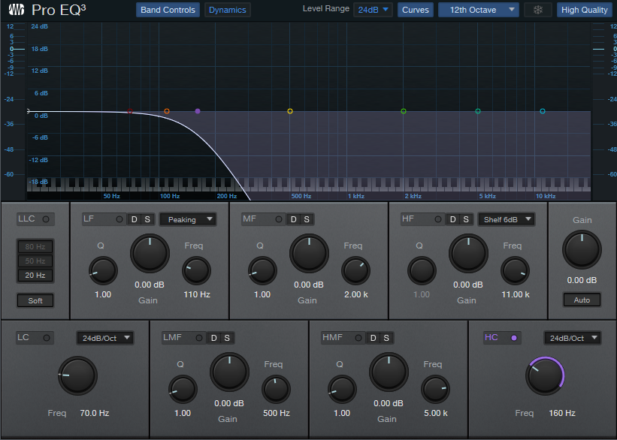Click the HMF frequency value 5.00 k
This screenshot has width=617, height=440.
436,413
